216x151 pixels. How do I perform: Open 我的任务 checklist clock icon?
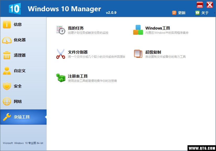60,30
